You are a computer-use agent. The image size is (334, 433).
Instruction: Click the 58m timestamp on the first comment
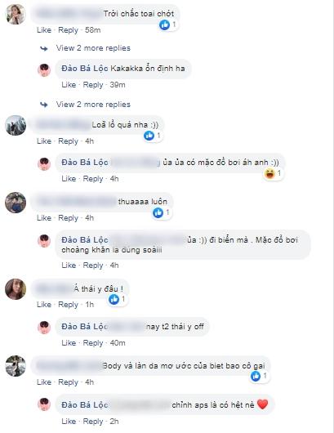point(93,30)
